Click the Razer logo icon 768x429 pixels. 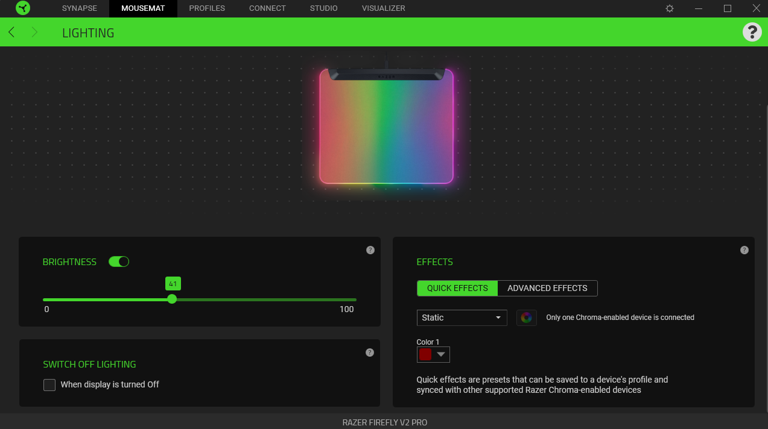tap(23, 8)
